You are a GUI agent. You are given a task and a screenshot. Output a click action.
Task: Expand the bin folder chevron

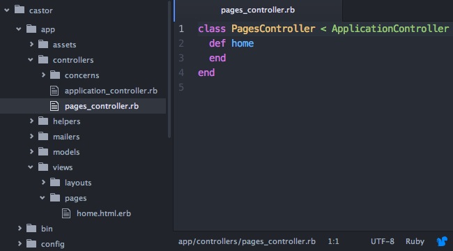(20, 228)
